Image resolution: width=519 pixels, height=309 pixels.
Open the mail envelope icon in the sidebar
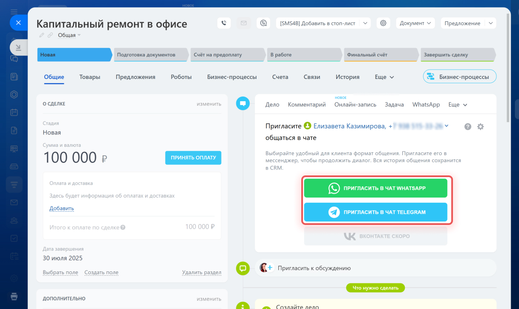14,202
